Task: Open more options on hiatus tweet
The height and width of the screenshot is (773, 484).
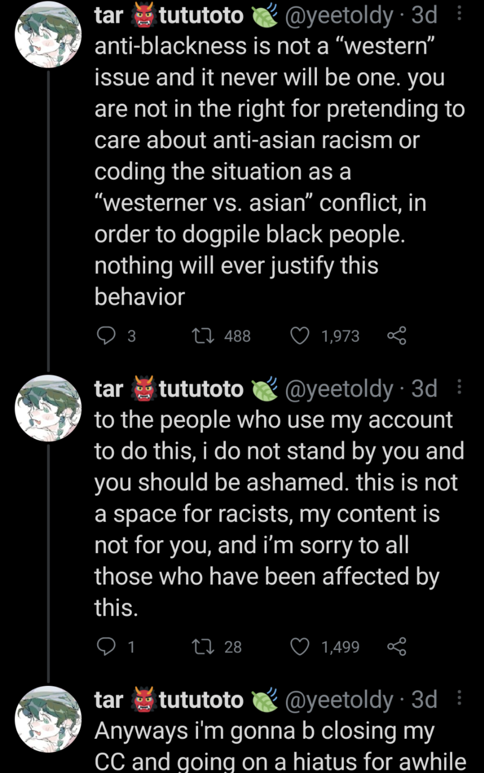Action: pyautogui.click(x=459, y=698)
